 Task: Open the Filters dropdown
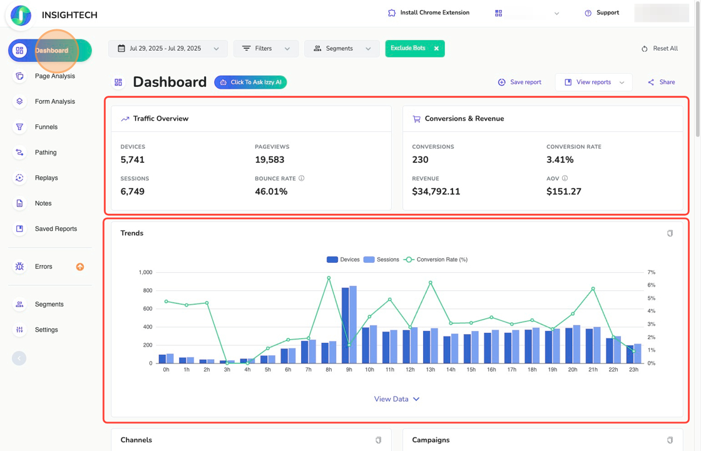pyautogui.click(x=266, y=48)
